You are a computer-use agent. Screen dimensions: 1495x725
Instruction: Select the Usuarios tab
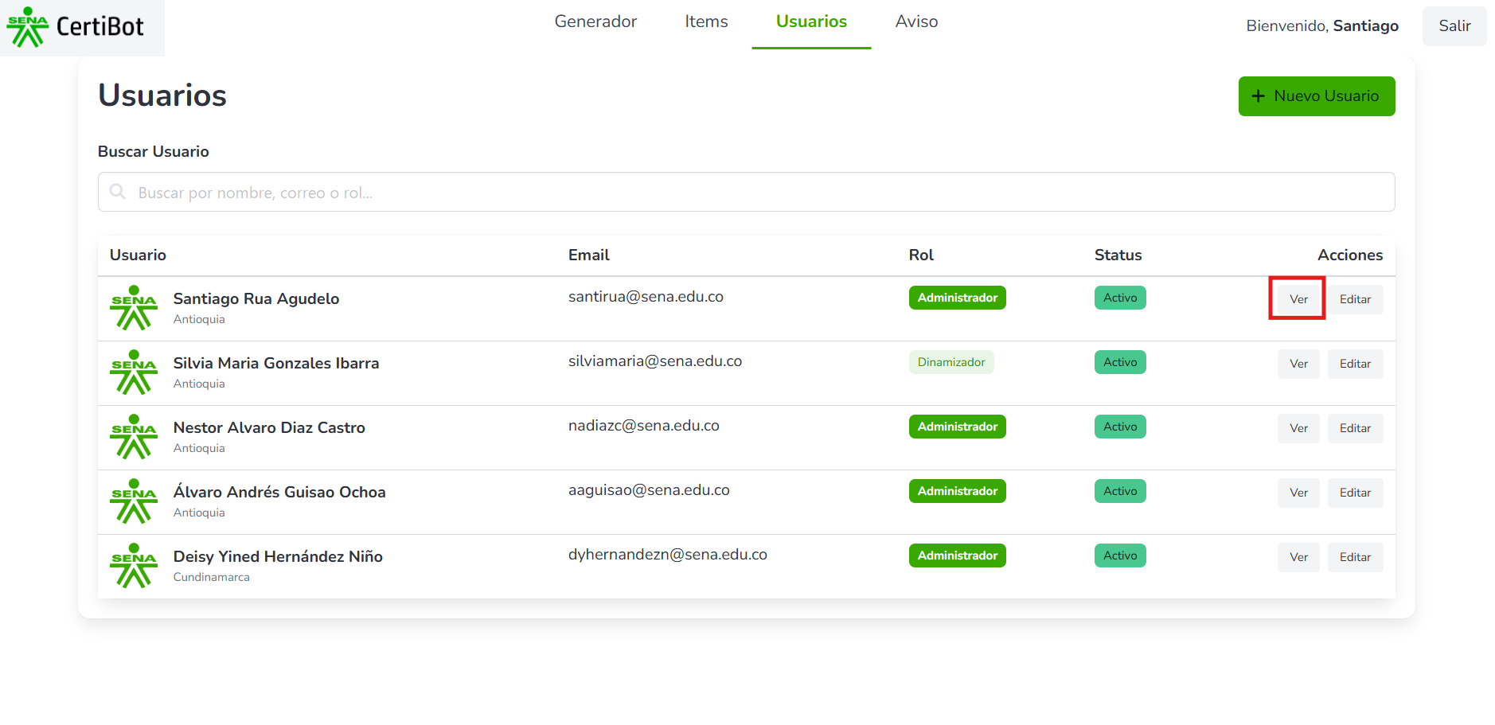tap(811, 21)
